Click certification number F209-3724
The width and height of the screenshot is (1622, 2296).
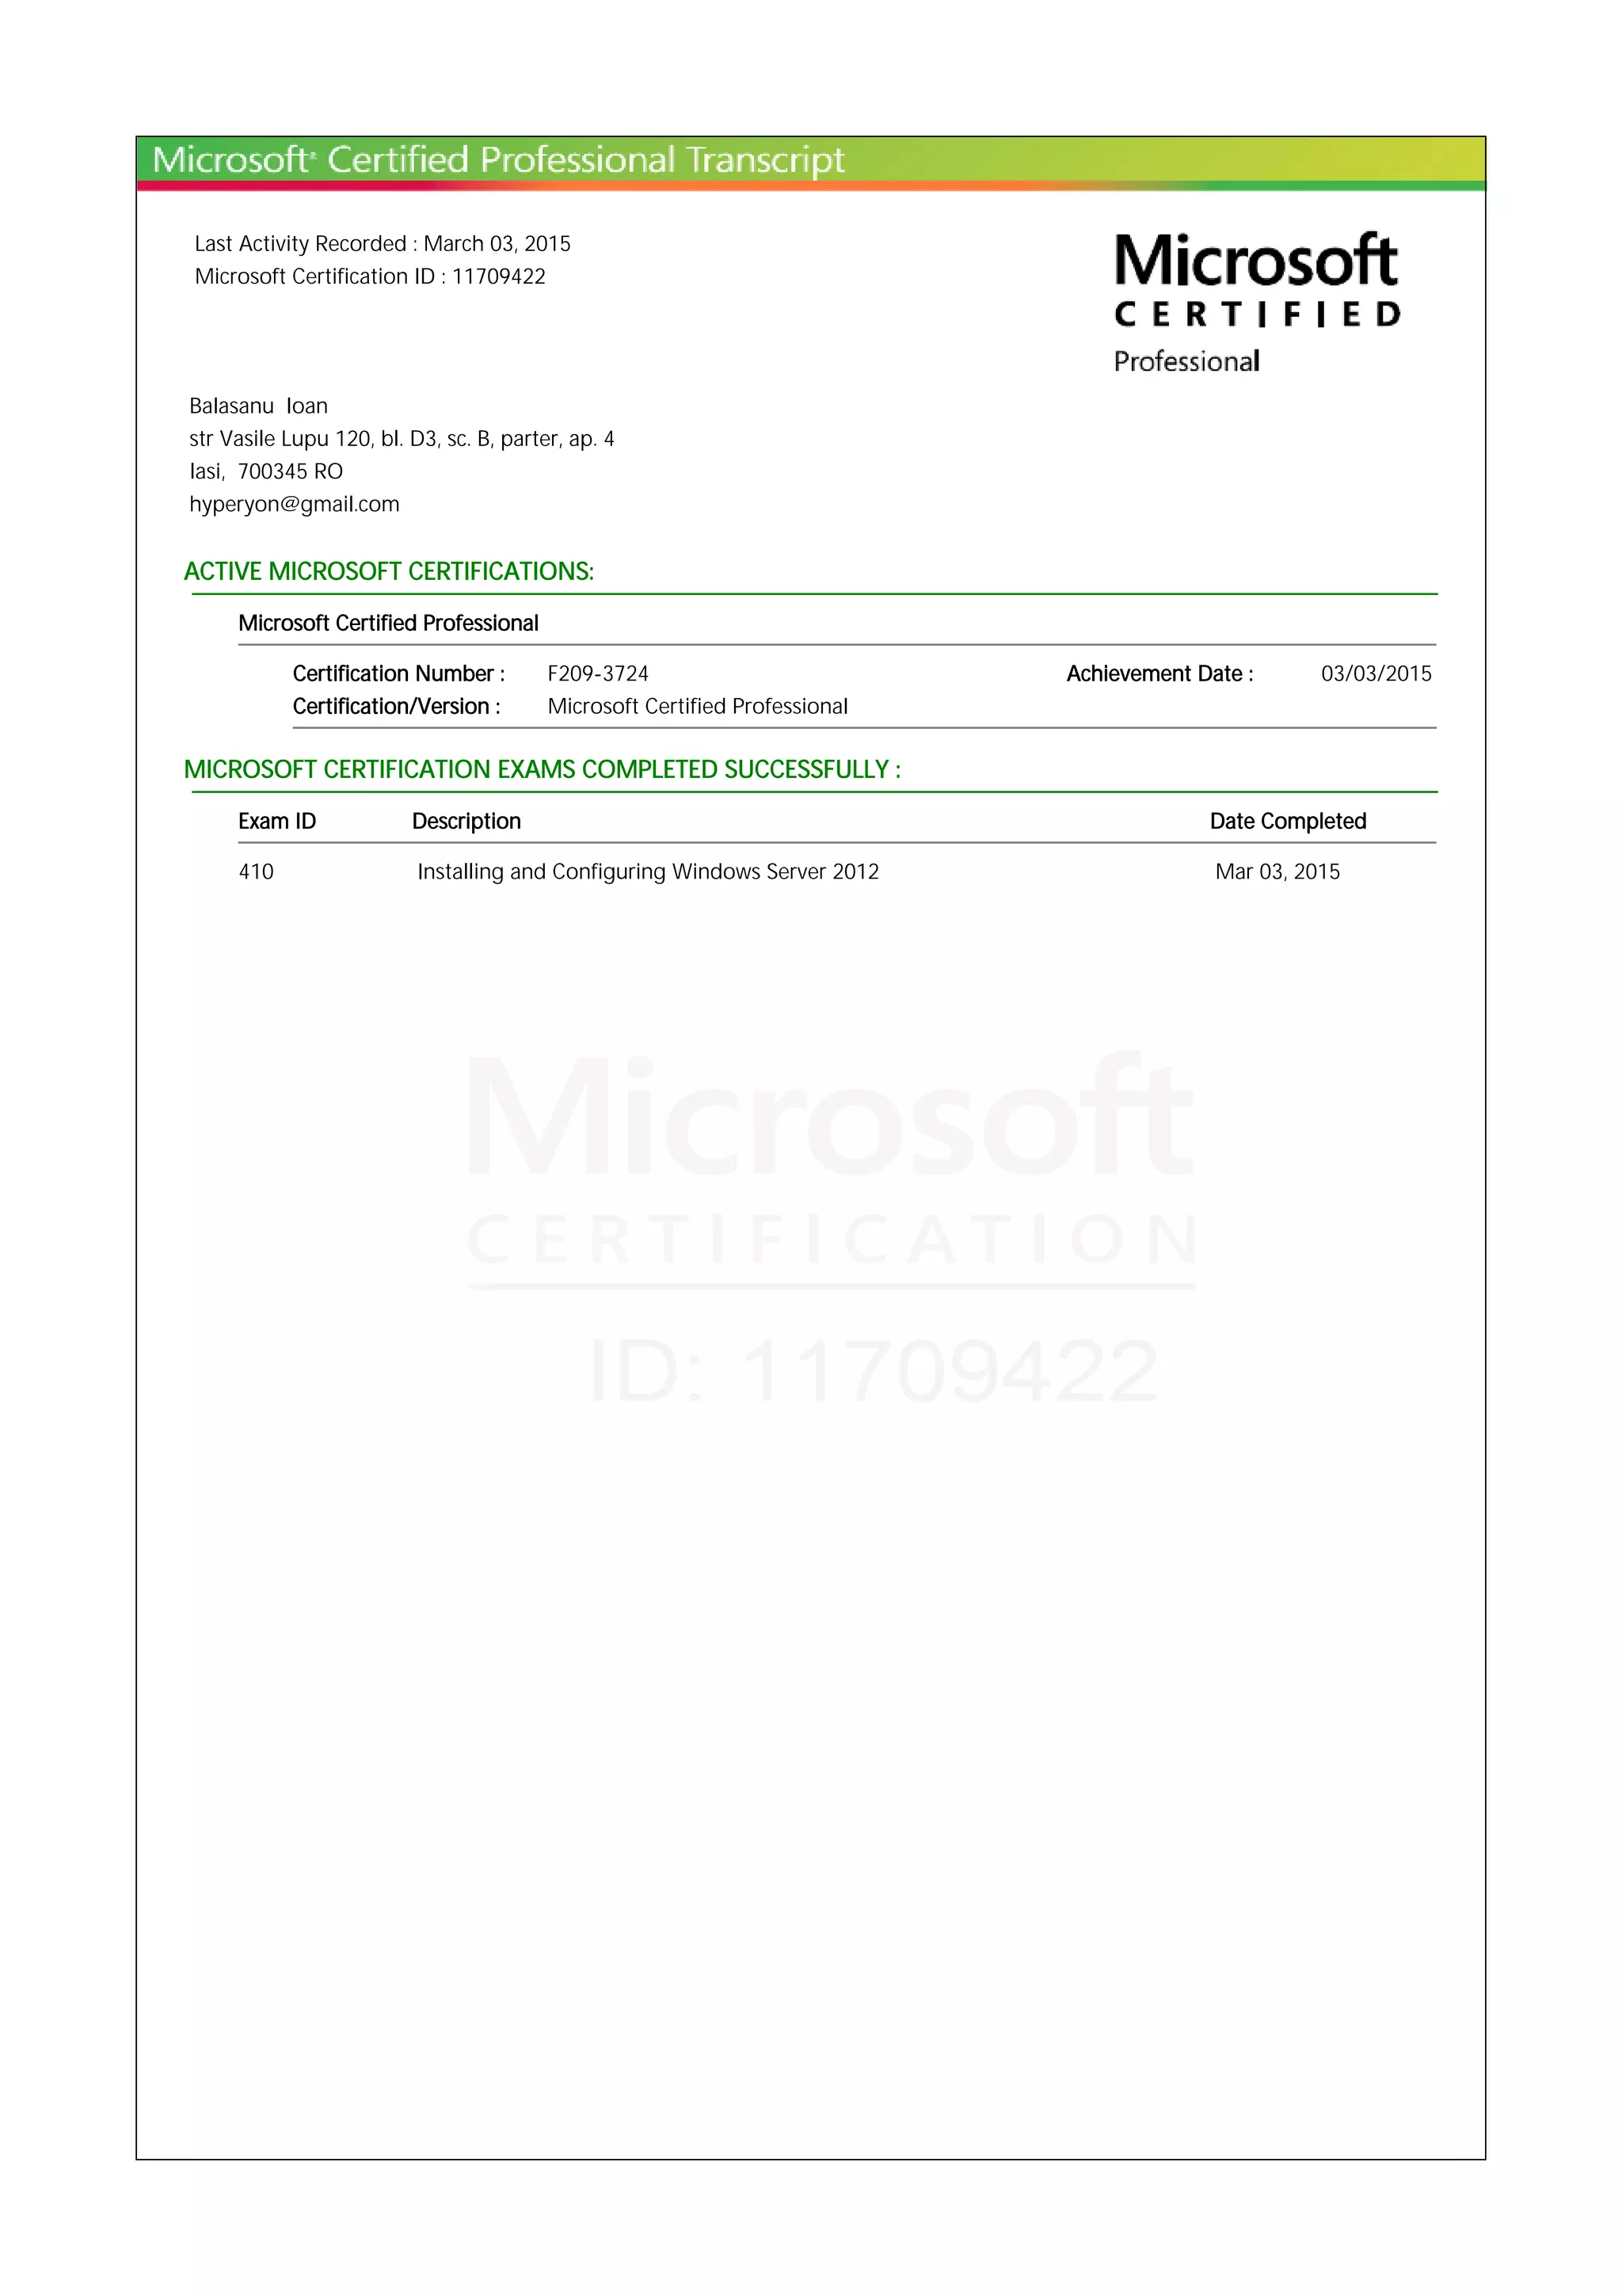[598, 674]
